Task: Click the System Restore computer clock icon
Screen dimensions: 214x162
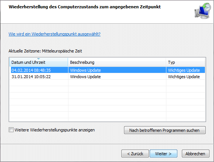Action: pyautogui.click(x=203, y=11)
